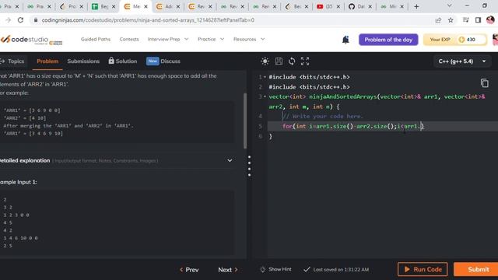Show tab search dropdown arrow
Viewport: 498px width, 280px height.
[x=449, y=6]
